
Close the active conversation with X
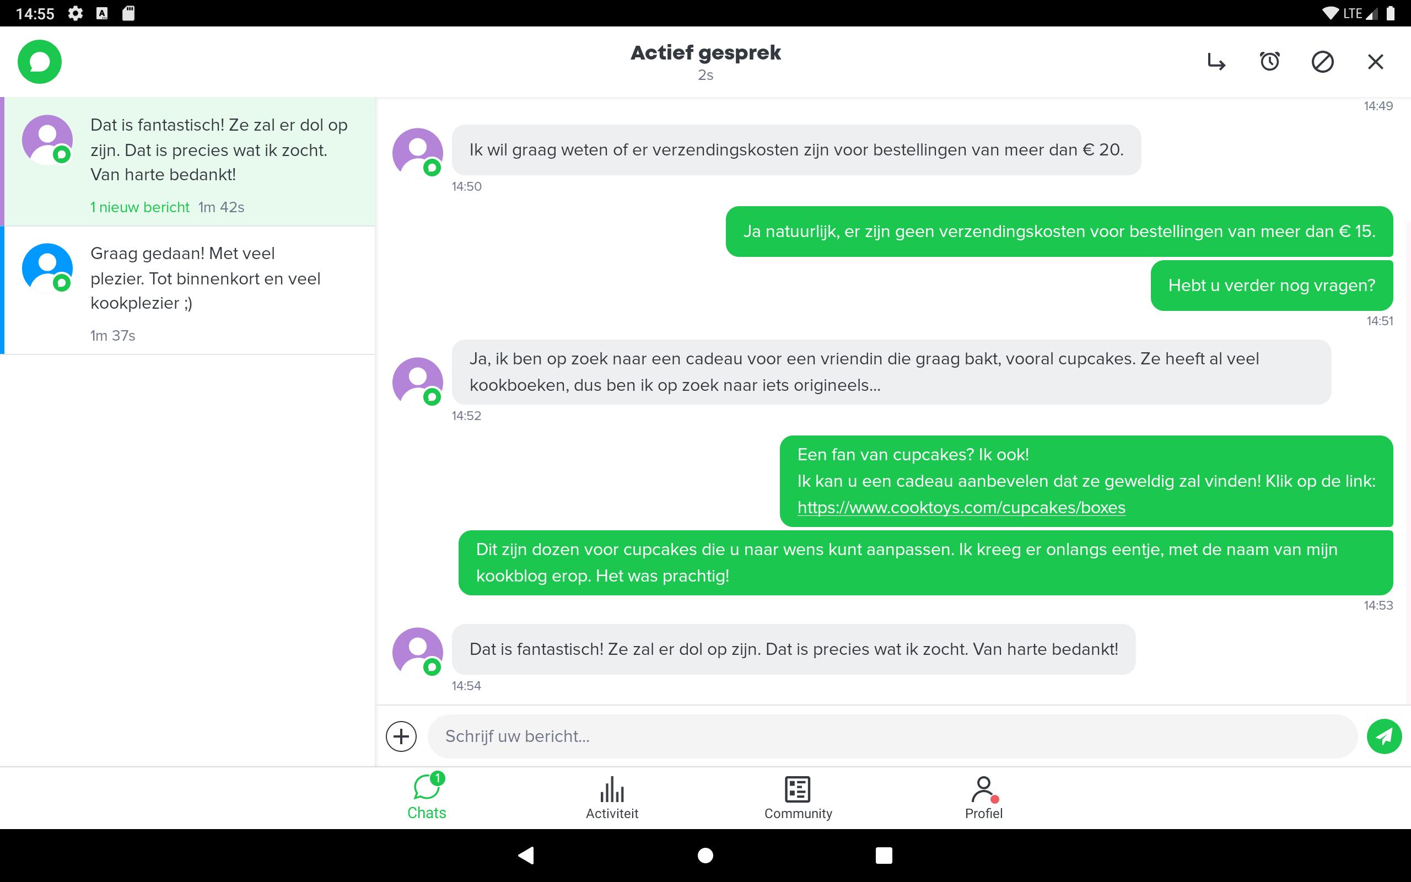[x=1375, y=61]
